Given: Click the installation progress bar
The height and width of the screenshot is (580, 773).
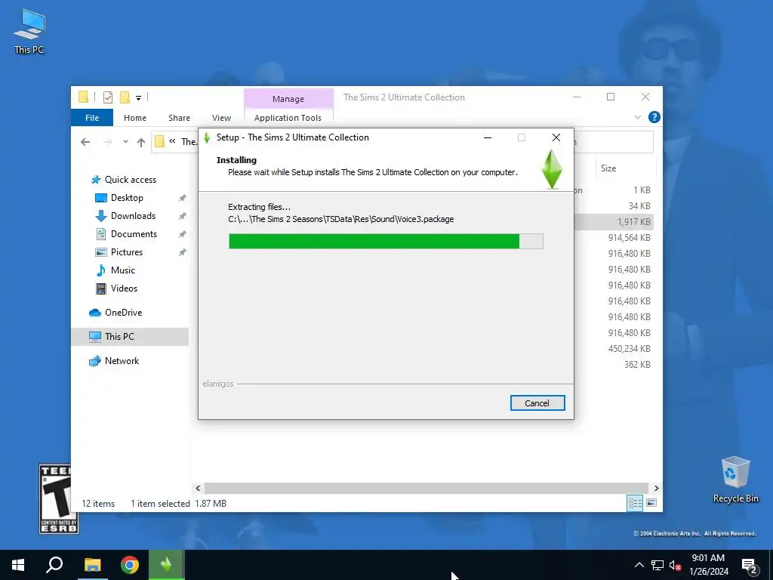Looking at the screenshot, I should [386, 241].
